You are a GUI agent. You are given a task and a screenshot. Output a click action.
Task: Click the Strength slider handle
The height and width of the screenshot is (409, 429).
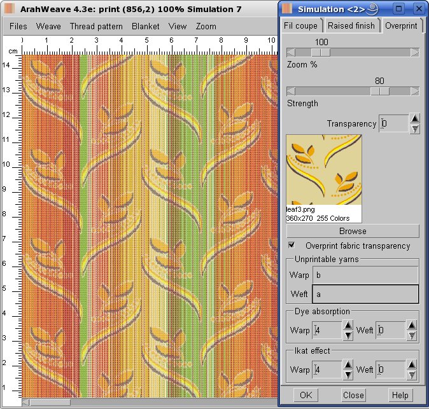pos(380,91)
